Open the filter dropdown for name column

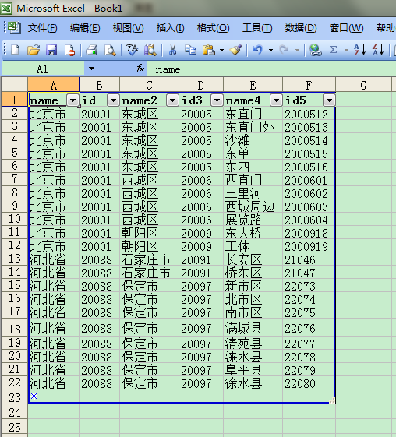73,100
